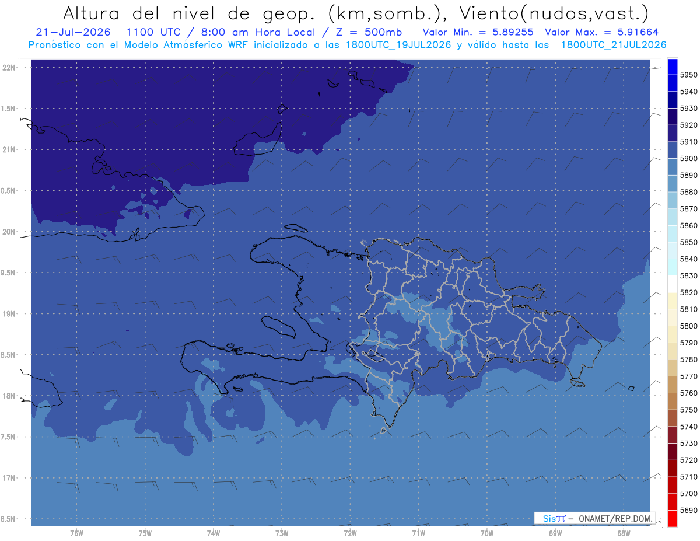Select the '5830' legend value
The height and width of the screenshot is (541, 700).
689,275
